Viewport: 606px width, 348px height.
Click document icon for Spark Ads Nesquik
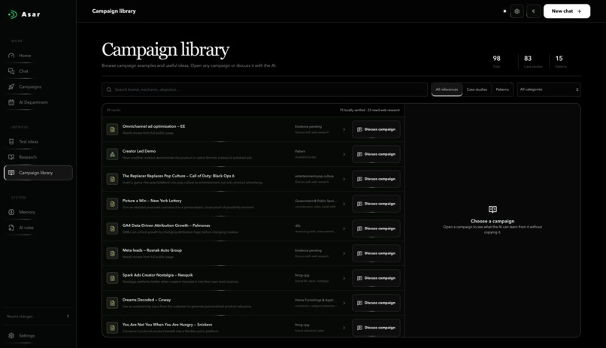[x=113, y=278]
